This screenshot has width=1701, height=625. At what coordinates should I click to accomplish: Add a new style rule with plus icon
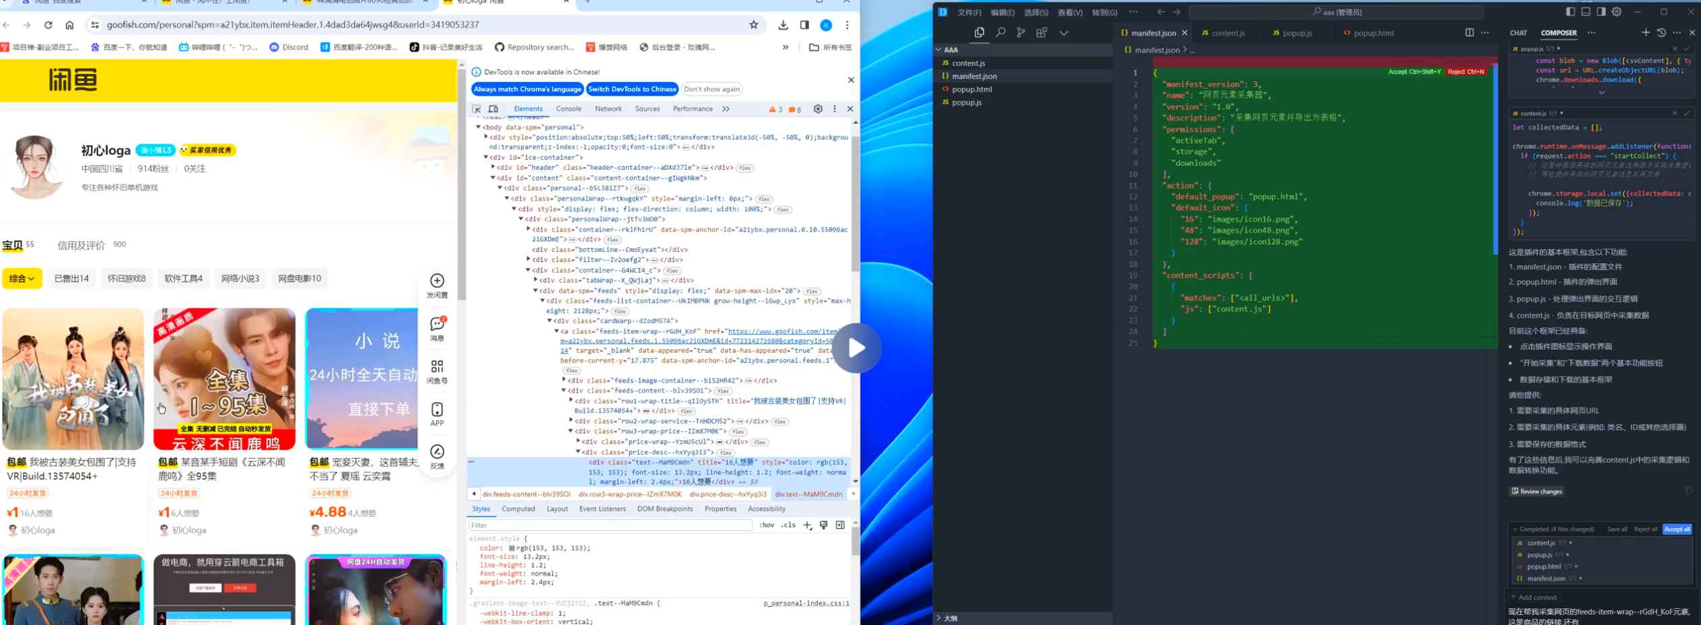coord(807,525)
